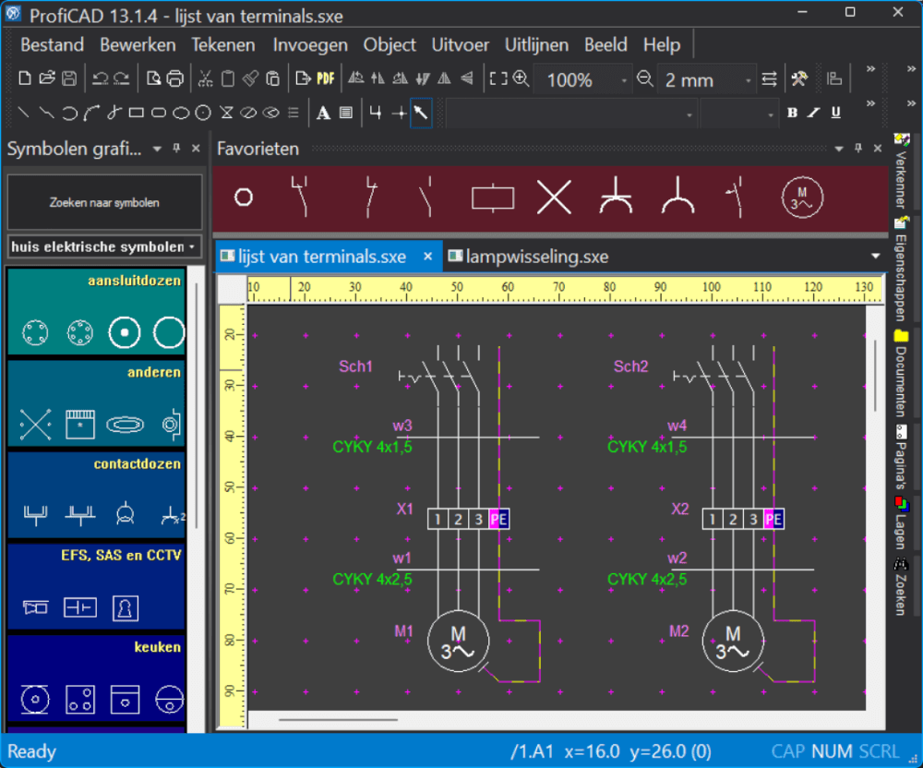Expand the main toolbar overflow chevron
This screenshot has height=768, width=923.
coord(870,69)
